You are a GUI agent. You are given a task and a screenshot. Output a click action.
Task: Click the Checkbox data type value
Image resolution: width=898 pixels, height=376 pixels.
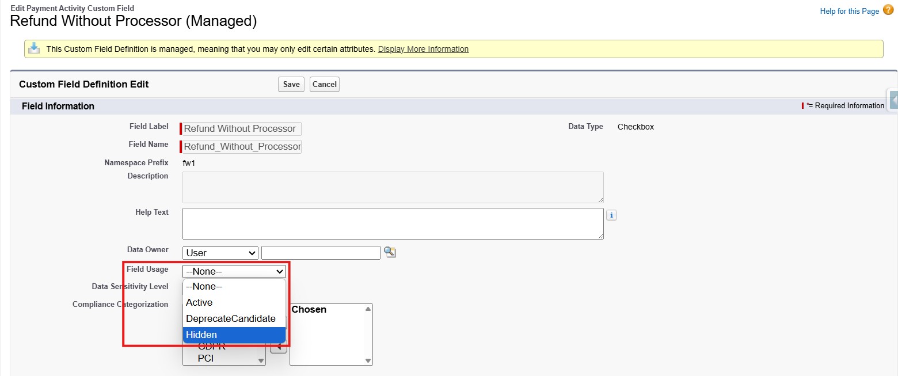click(x=636, y=127)
